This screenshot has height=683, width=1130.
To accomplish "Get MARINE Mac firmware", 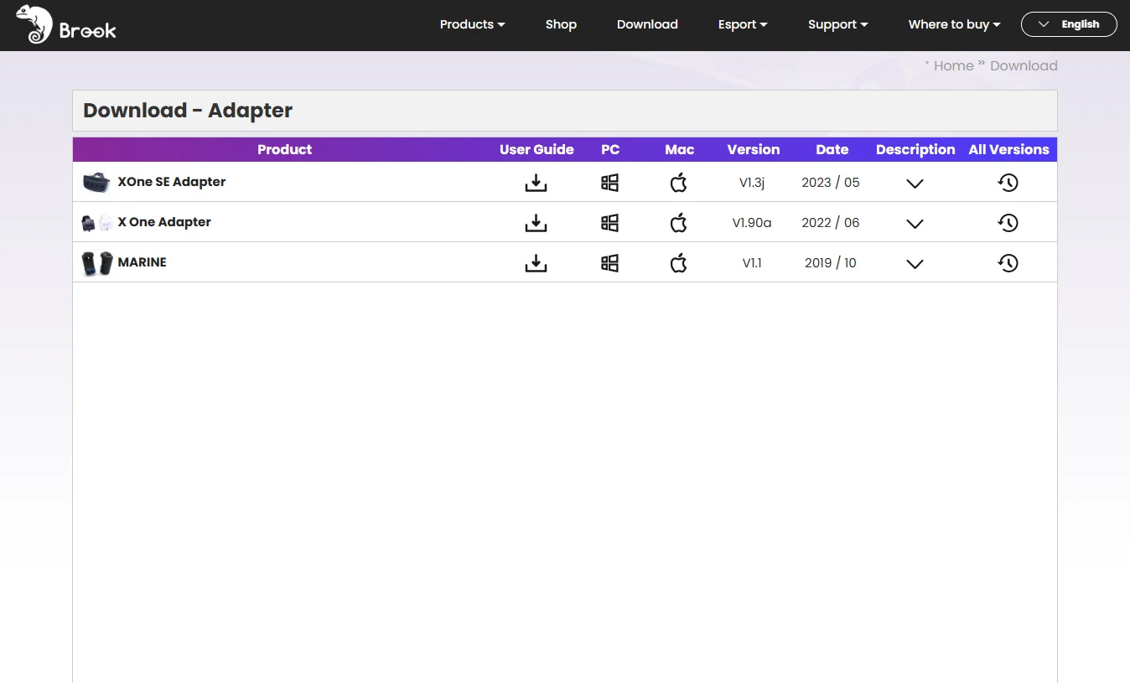I will tap(679, 262).
